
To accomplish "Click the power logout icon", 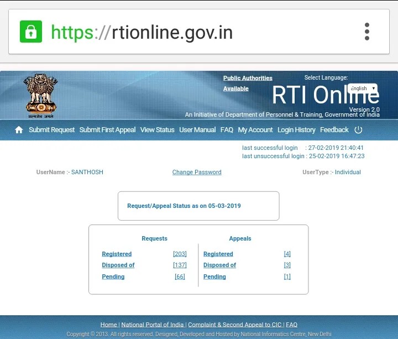I will [358, 130].
